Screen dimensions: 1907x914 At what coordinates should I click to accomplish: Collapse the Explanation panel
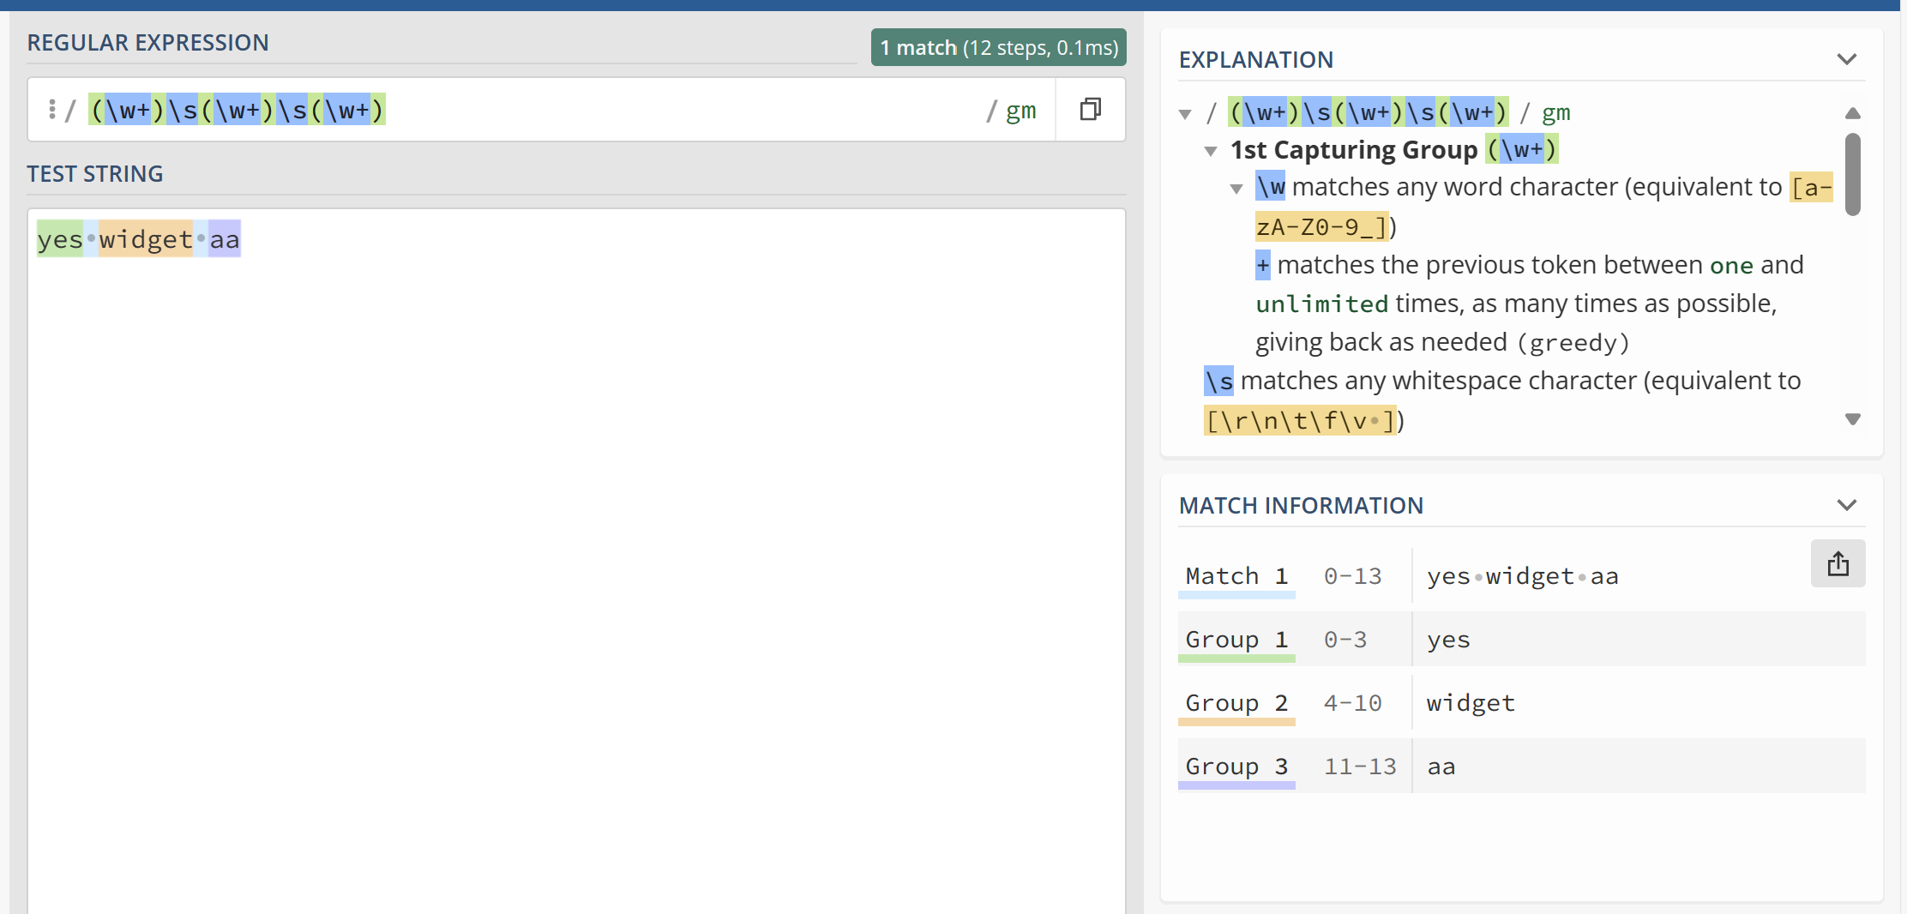(x=1847, y=58)
